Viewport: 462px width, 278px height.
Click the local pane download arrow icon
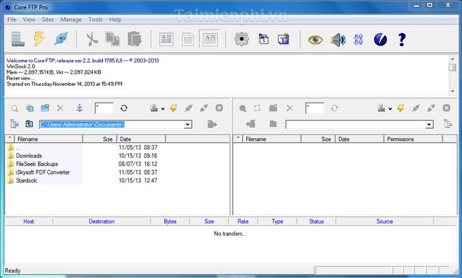[80, 108]
